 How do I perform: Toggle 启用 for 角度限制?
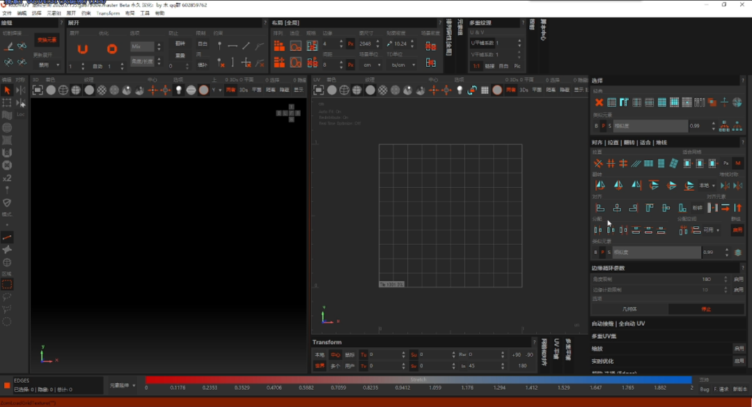pyautogui.click(x=739, y=279)
